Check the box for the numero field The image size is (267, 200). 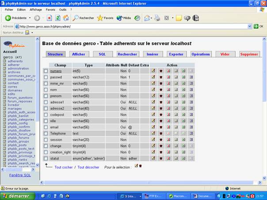[46, 71]
